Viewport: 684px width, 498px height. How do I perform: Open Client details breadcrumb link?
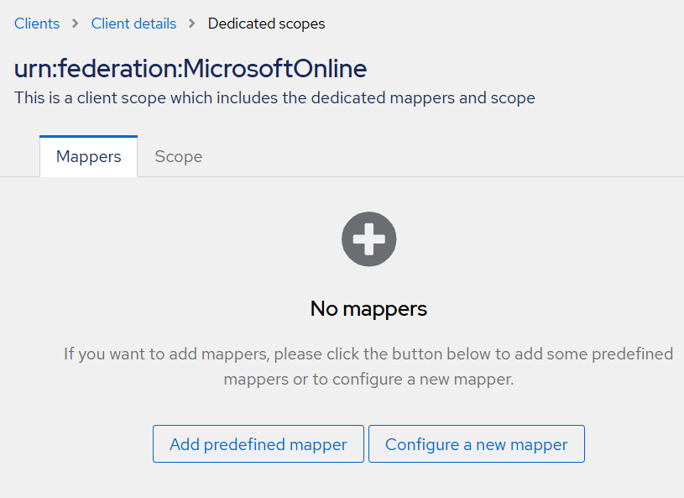tap(133, 24)
